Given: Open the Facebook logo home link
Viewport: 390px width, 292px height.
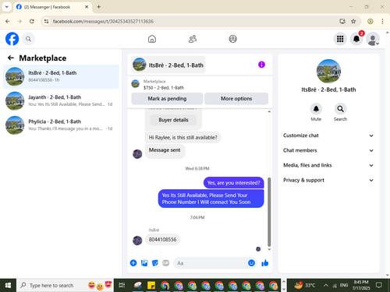Looking at the screenshot, I should coord(12,39).
